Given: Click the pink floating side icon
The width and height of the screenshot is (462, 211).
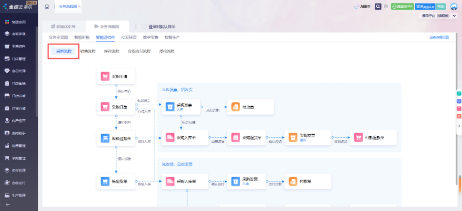Looking at the screenshot, I should [x=459, y=109].
